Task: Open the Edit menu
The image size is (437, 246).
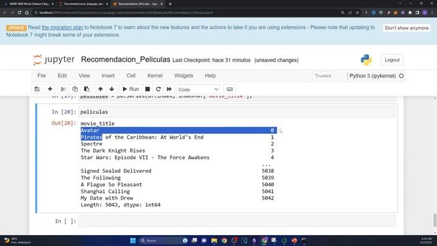Action: click(62, 76)
